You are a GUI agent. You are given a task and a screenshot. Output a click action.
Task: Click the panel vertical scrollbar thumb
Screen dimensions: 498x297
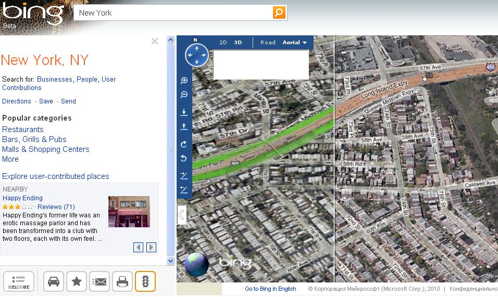pyautogui.click(x=170, y=150)
